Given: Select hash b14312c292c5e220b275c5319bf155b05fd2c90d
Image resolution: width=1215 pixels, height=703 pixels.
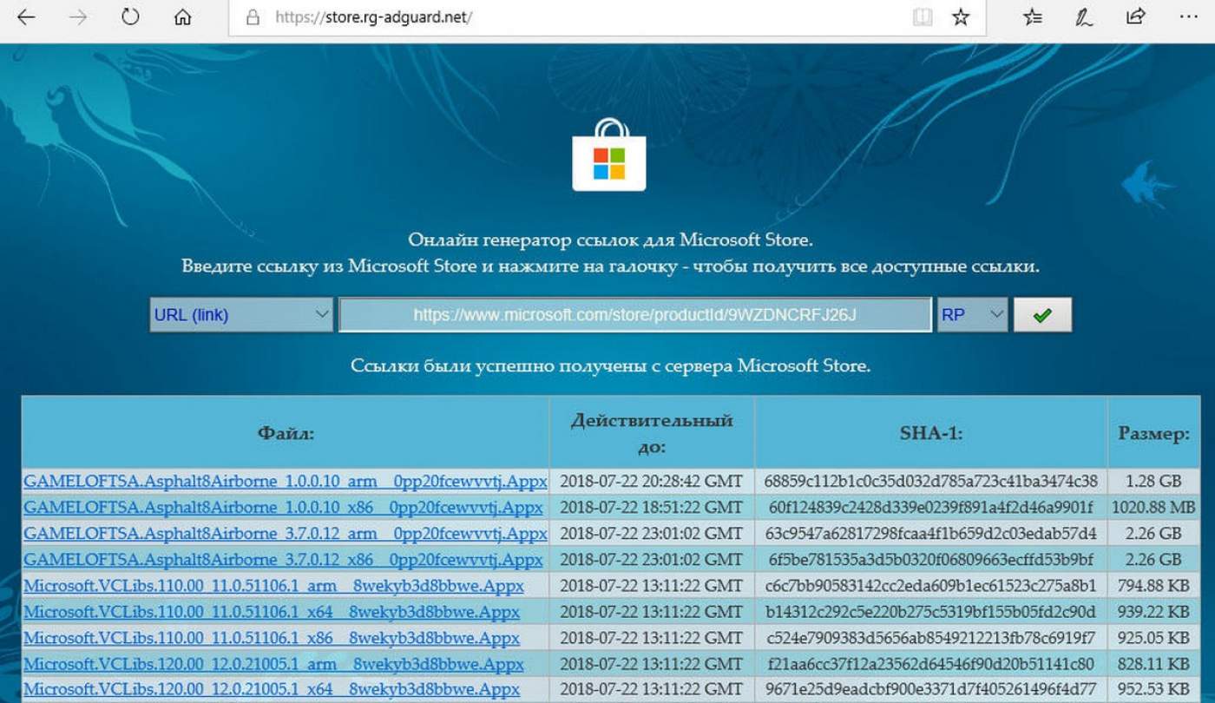Looking at the screenshot, I should [931, 612].
